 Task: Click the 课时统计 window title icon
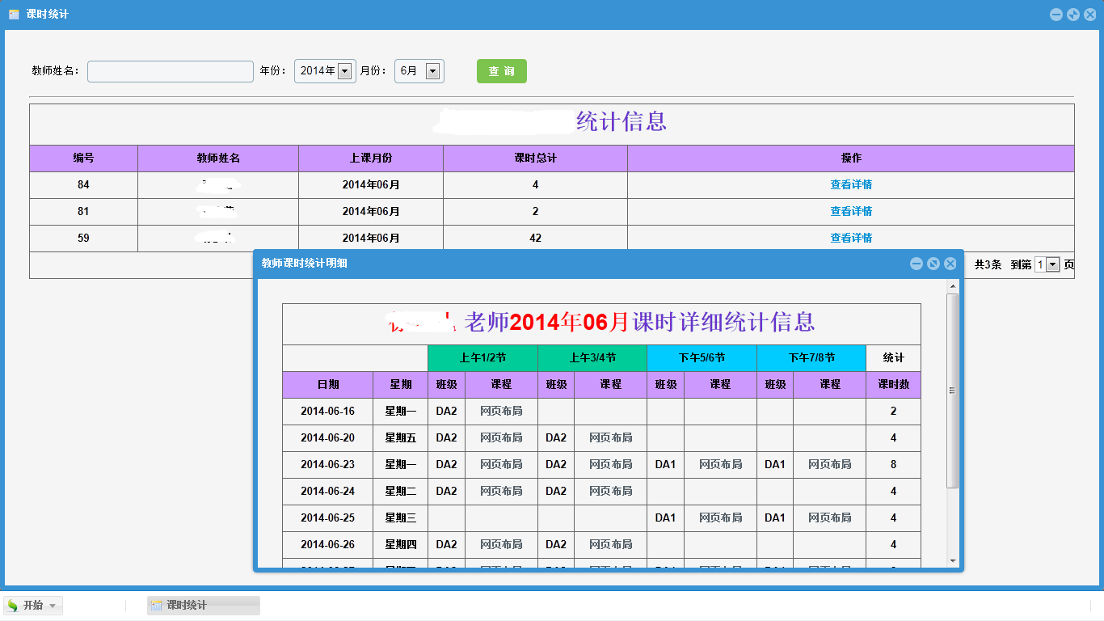[14, 15]
